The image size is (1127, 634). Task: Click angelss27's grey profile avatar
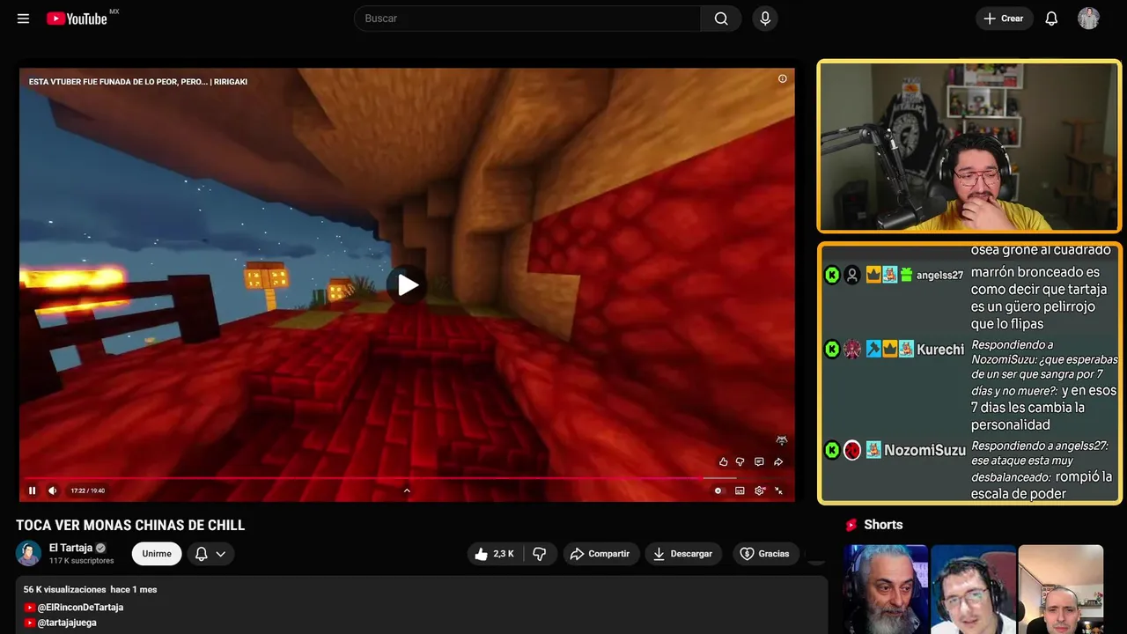(x=852, y=276)
